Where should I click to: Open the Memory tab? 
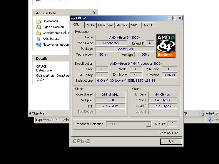coord(122,25)
